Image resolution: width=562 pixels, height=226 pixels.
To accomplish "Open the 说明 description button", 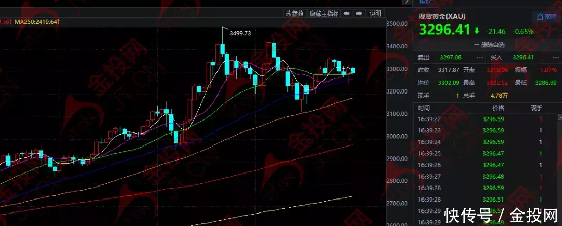I will pyautogui.click(x=375, y=14).
